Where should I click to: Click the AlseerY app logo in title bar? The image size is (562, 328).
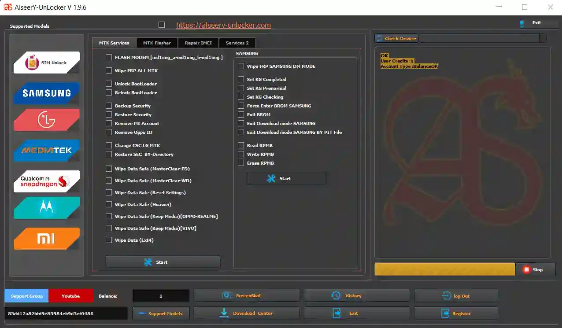7,7
